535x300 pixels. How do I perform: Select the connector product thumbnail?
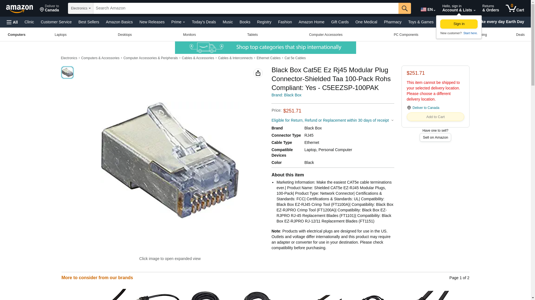pyautogui.click(x=67, y=72)
